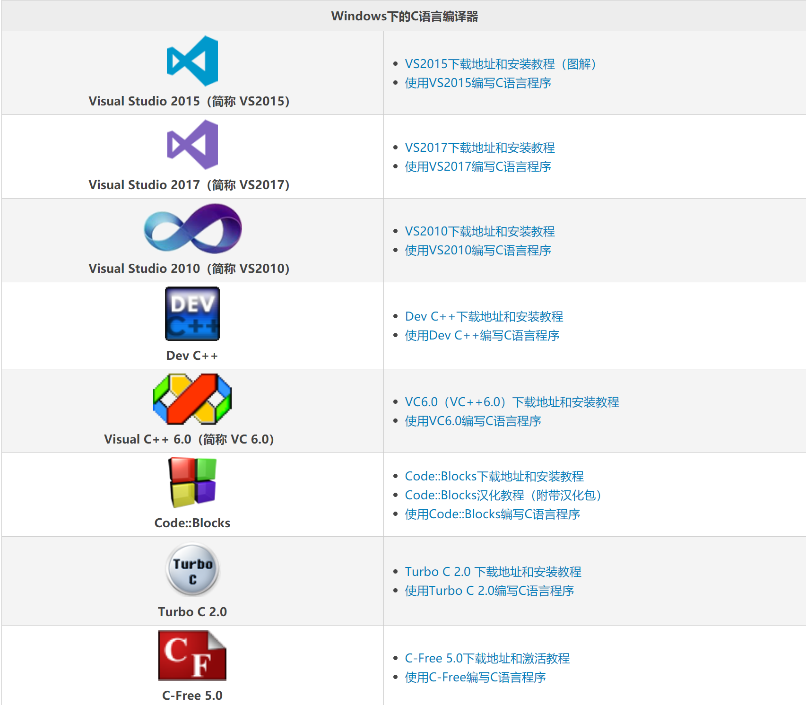
Task: Click the label Visual Studio 2015（简称 VS2015）
Action: (x=189, y=101)
